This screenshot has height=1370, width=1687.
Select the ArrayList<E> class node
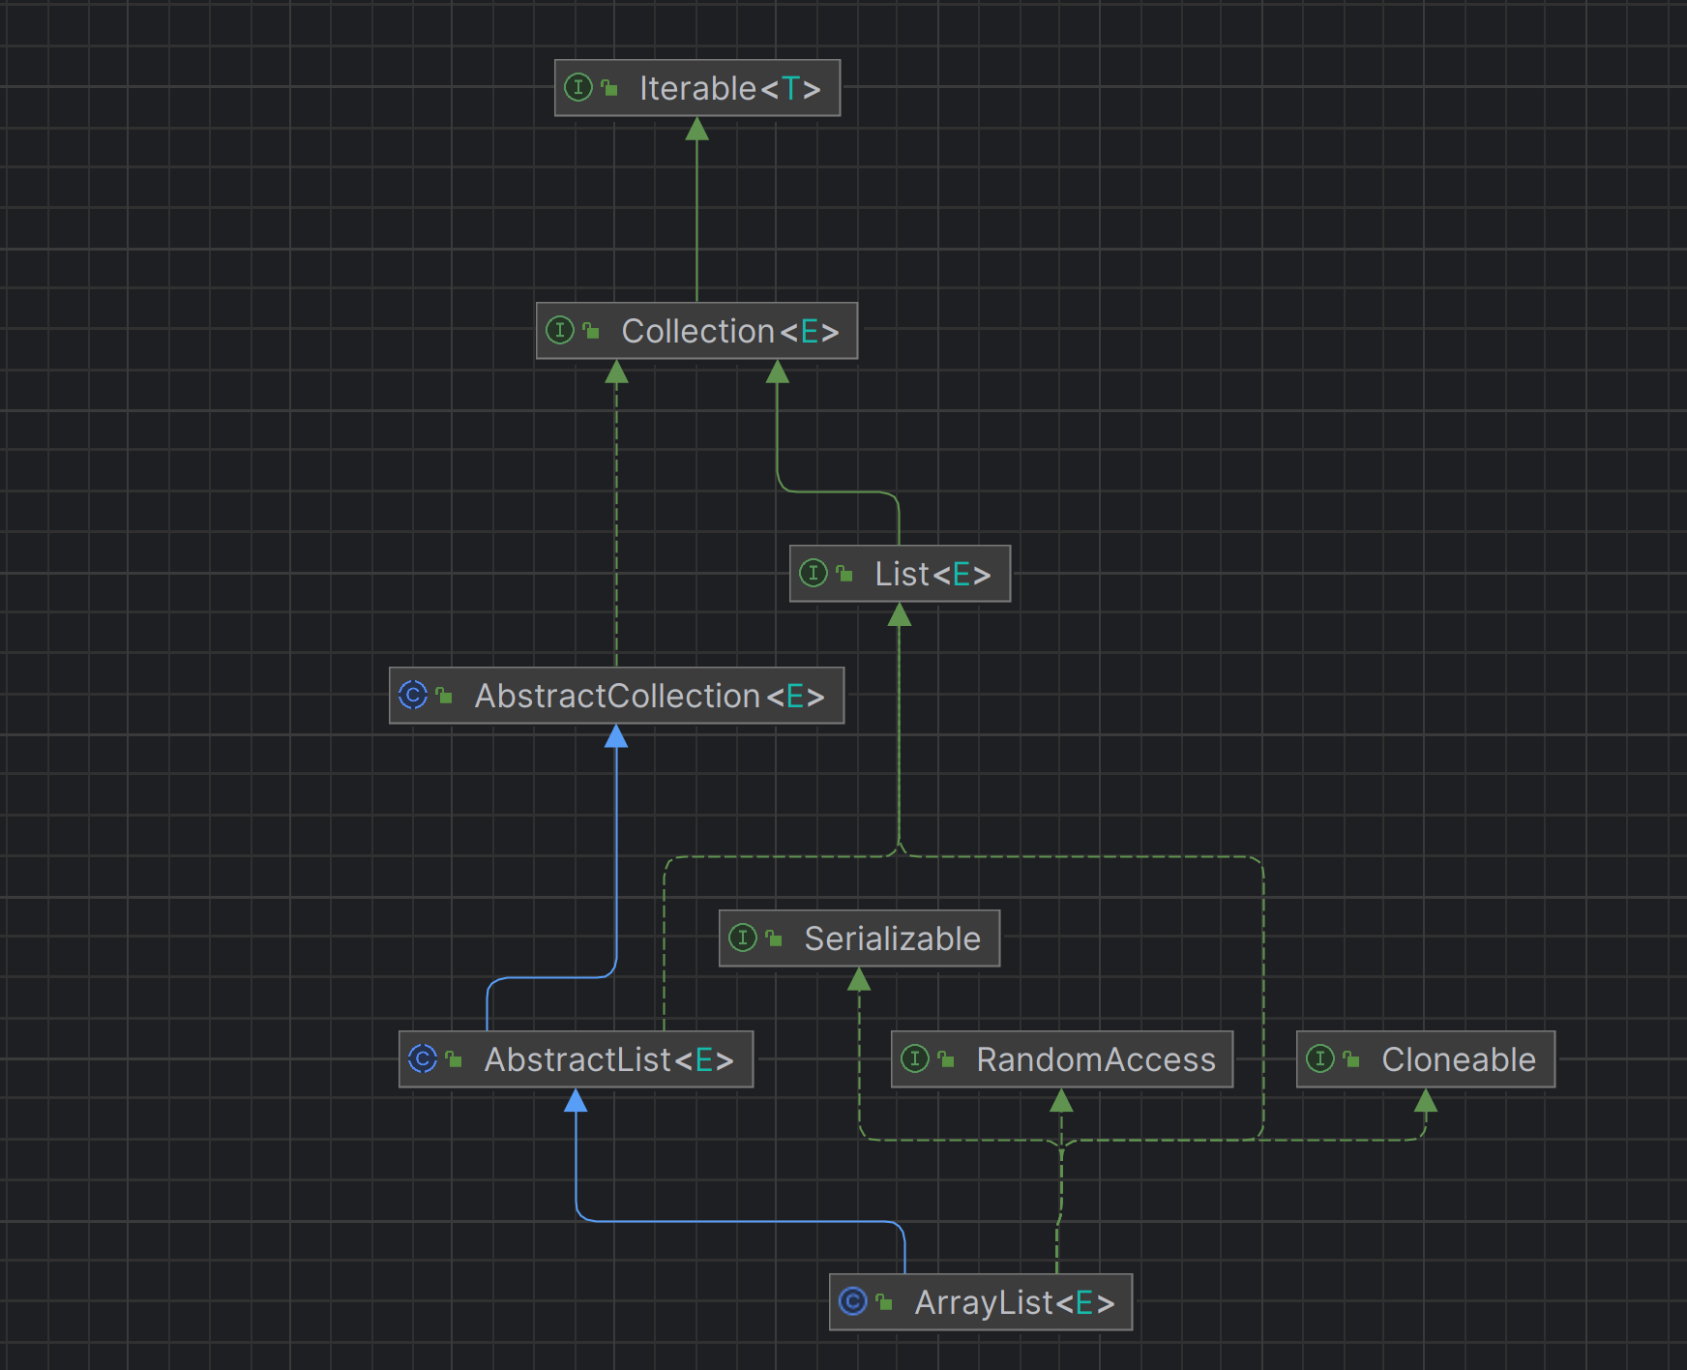click(981, 1302)
